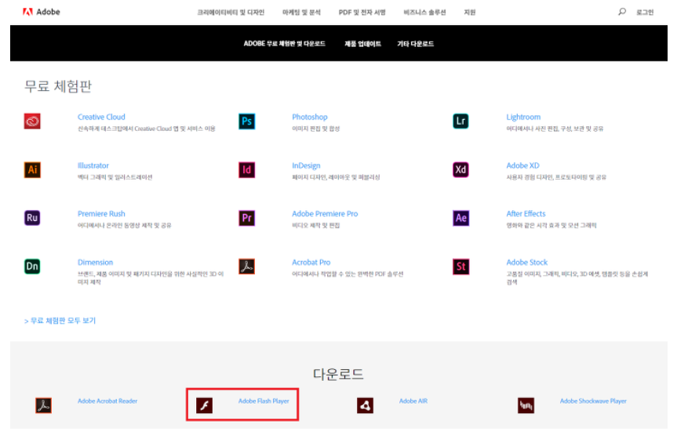Open the Illustrator link

93,165
